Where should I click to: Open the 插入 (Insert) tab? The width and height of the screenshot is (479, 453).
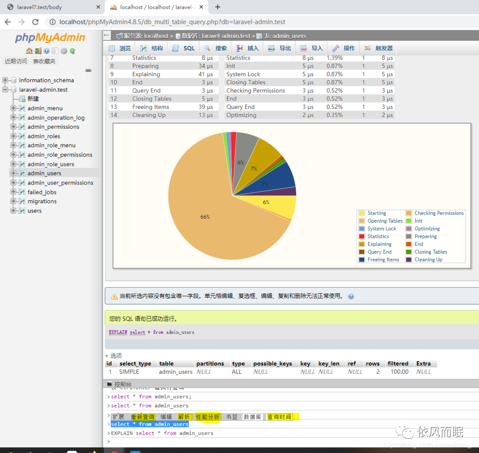click(x=248, y=48)
